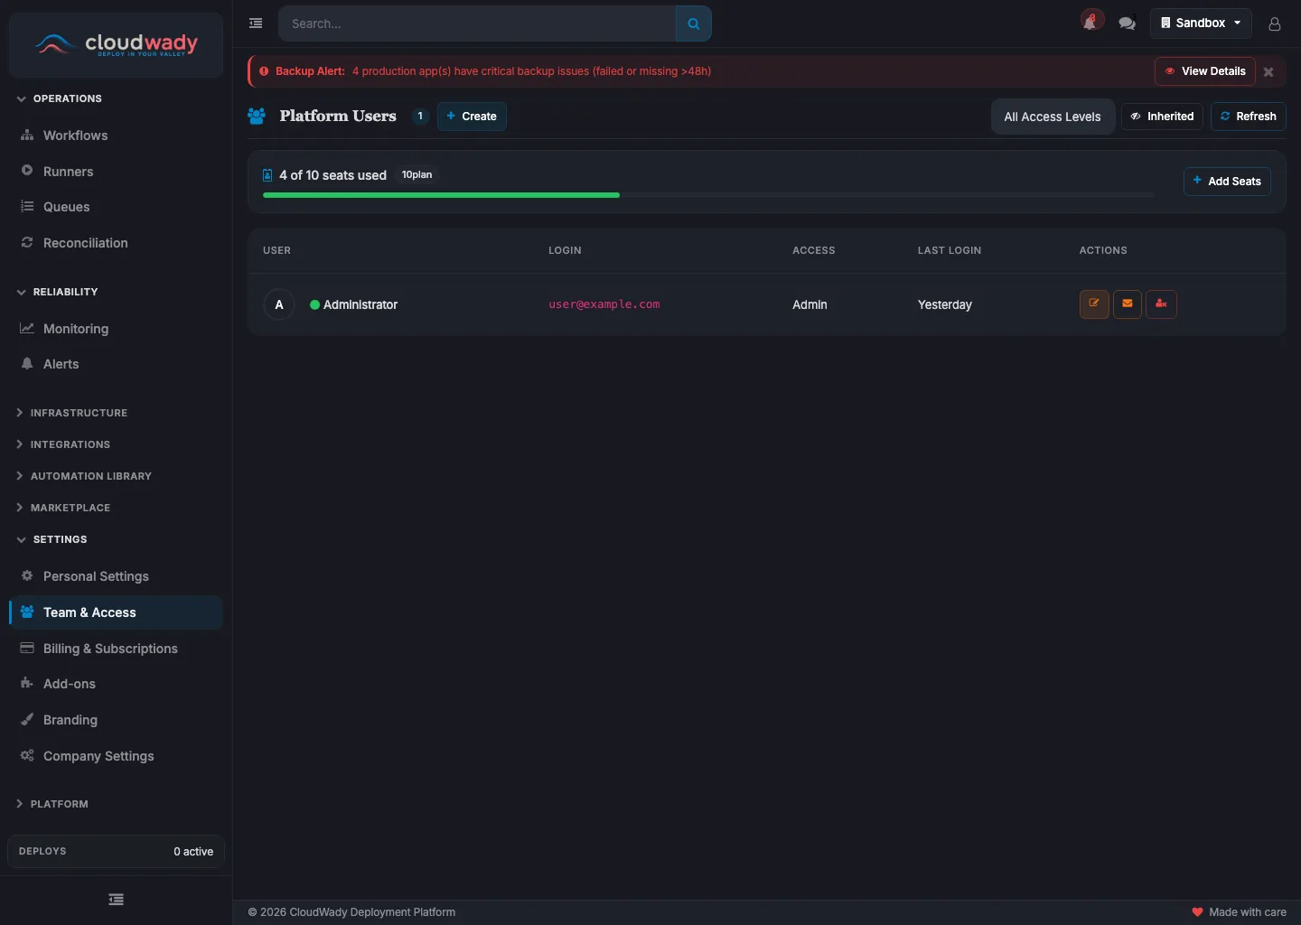
Task: Open Workflows in sidebar
Action: (x=116, y=135)
